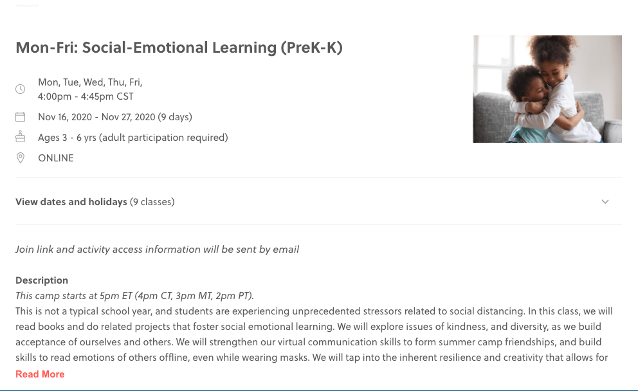The image size is (638, 391).
Task: Click the birthday cake age icon
Action: [21, 137]
